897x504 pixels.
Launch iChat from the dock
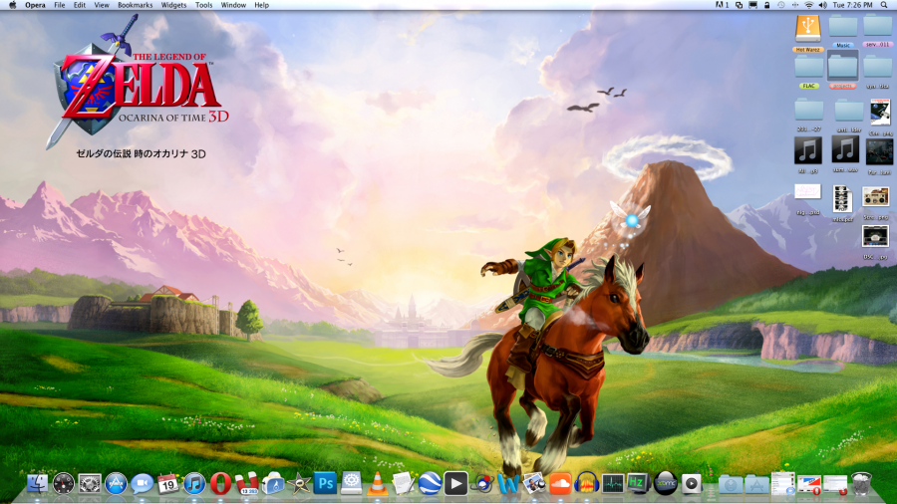pyautogui.click(x=142, y=484)
